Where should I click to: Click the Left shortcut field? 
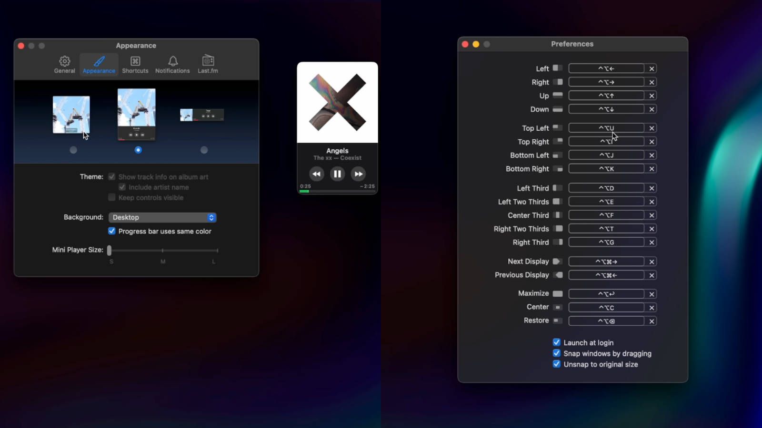(x=606, y=68)
